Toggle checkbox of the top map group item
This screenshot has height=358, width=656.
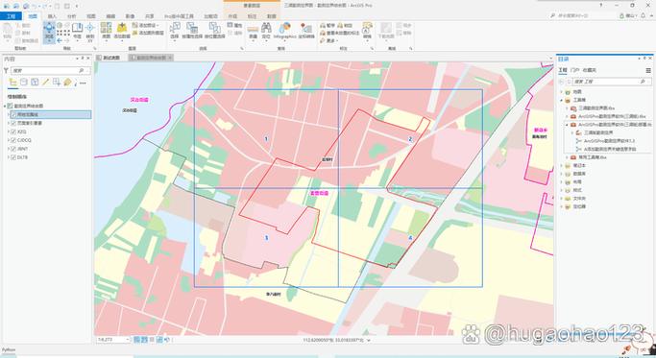click(x=10, y=107)
